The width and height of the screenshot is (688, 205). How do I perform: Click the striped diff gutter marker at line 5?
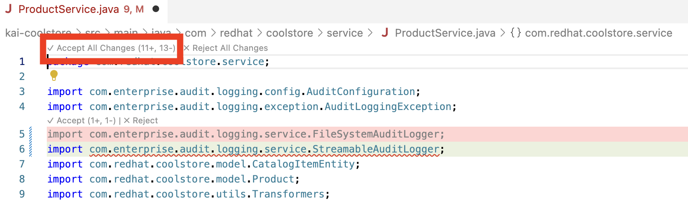[x=31, y=134]
